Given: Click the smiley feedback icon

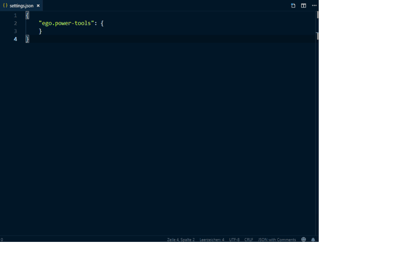Looking at the screenshot, I should coord(304,240).
